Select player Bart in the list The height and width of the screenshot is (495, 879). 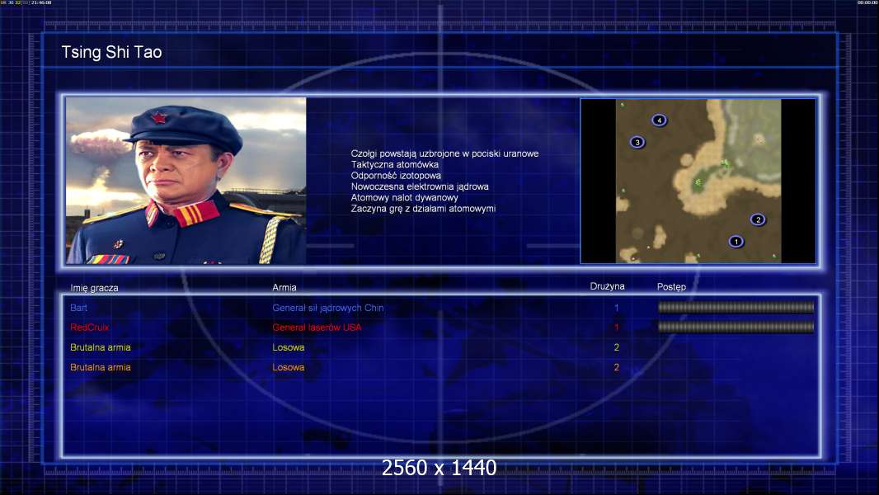(x=78, y=308)
